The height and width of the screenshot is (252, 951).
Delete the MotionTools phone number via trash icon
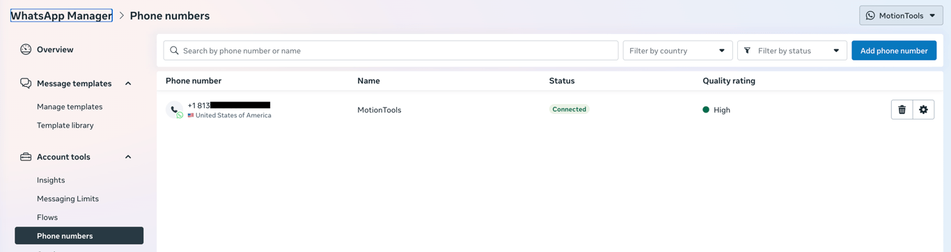coord(902,110)
